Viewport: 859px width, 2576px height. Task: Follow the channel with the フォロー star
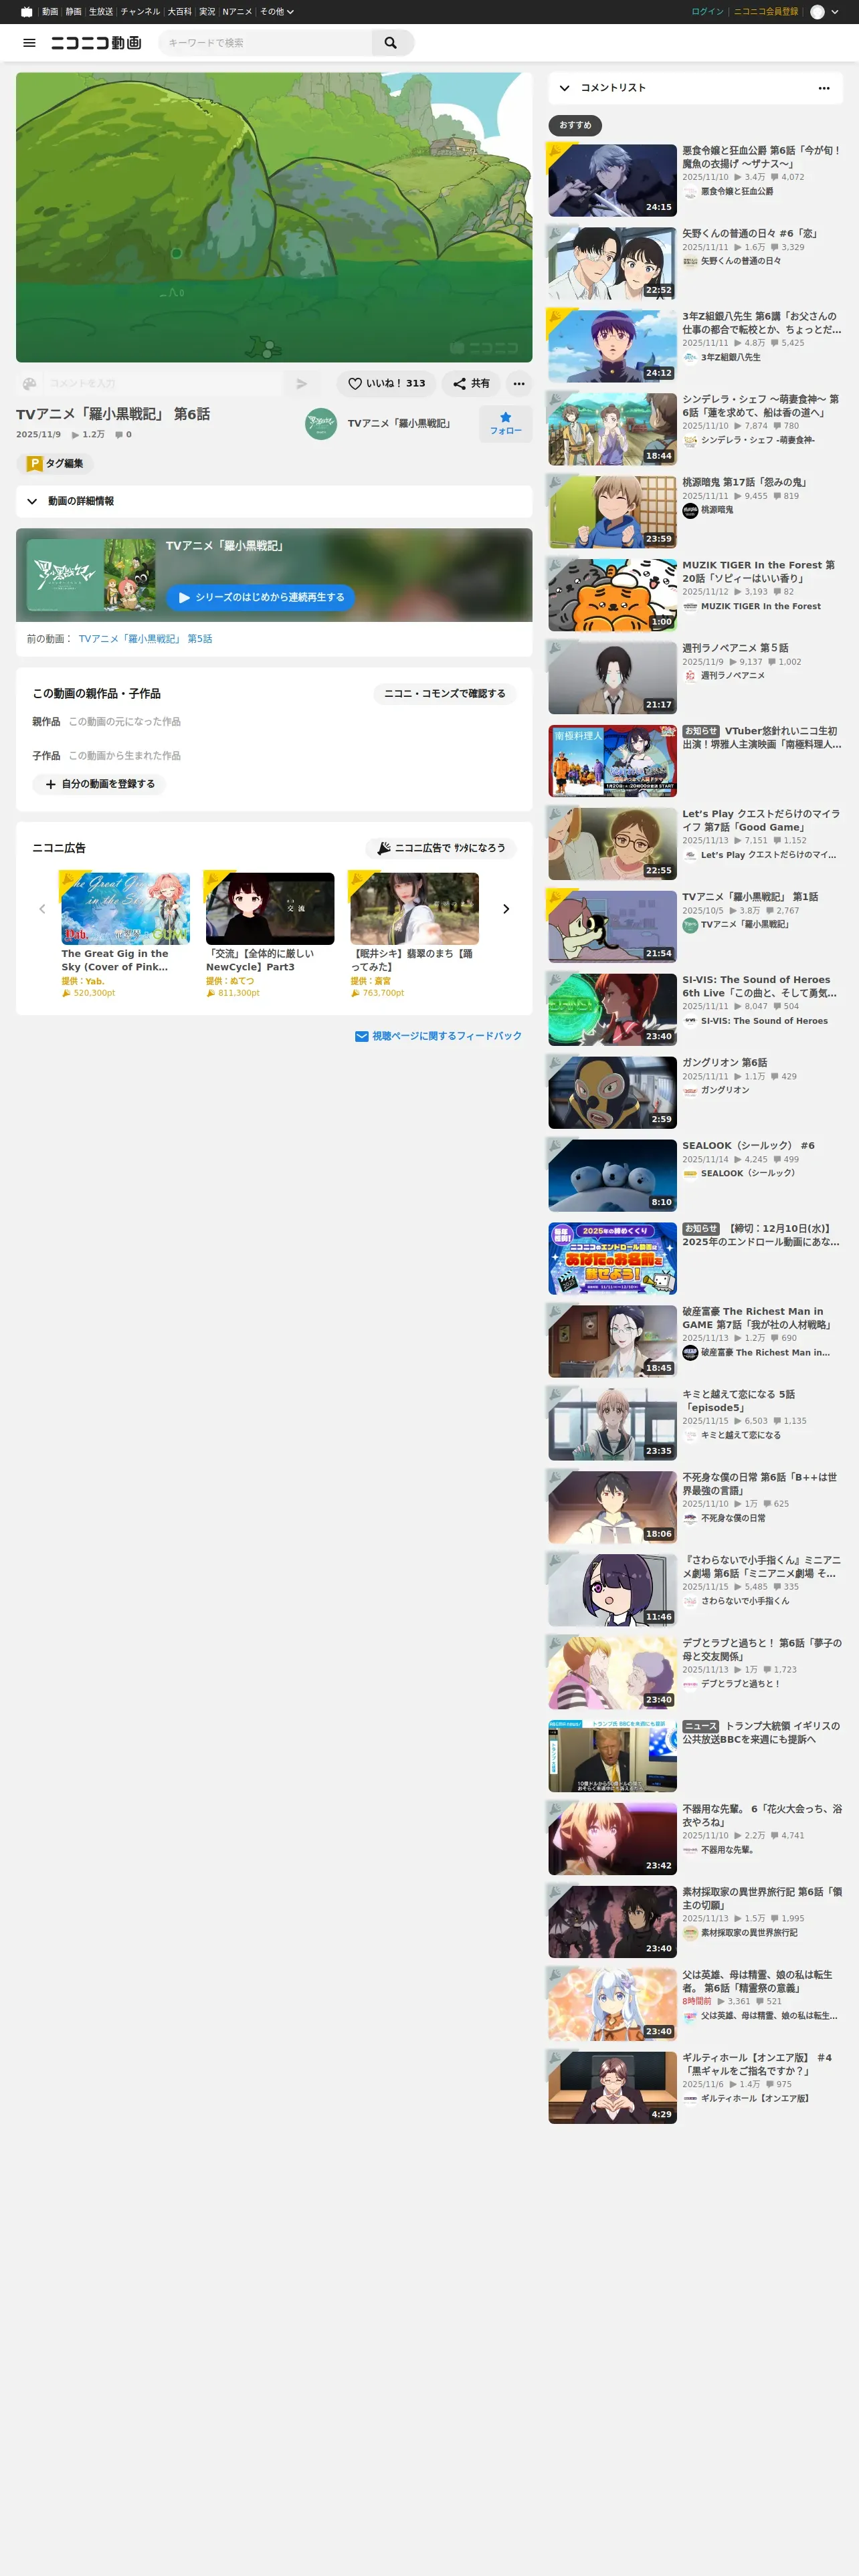505,423
